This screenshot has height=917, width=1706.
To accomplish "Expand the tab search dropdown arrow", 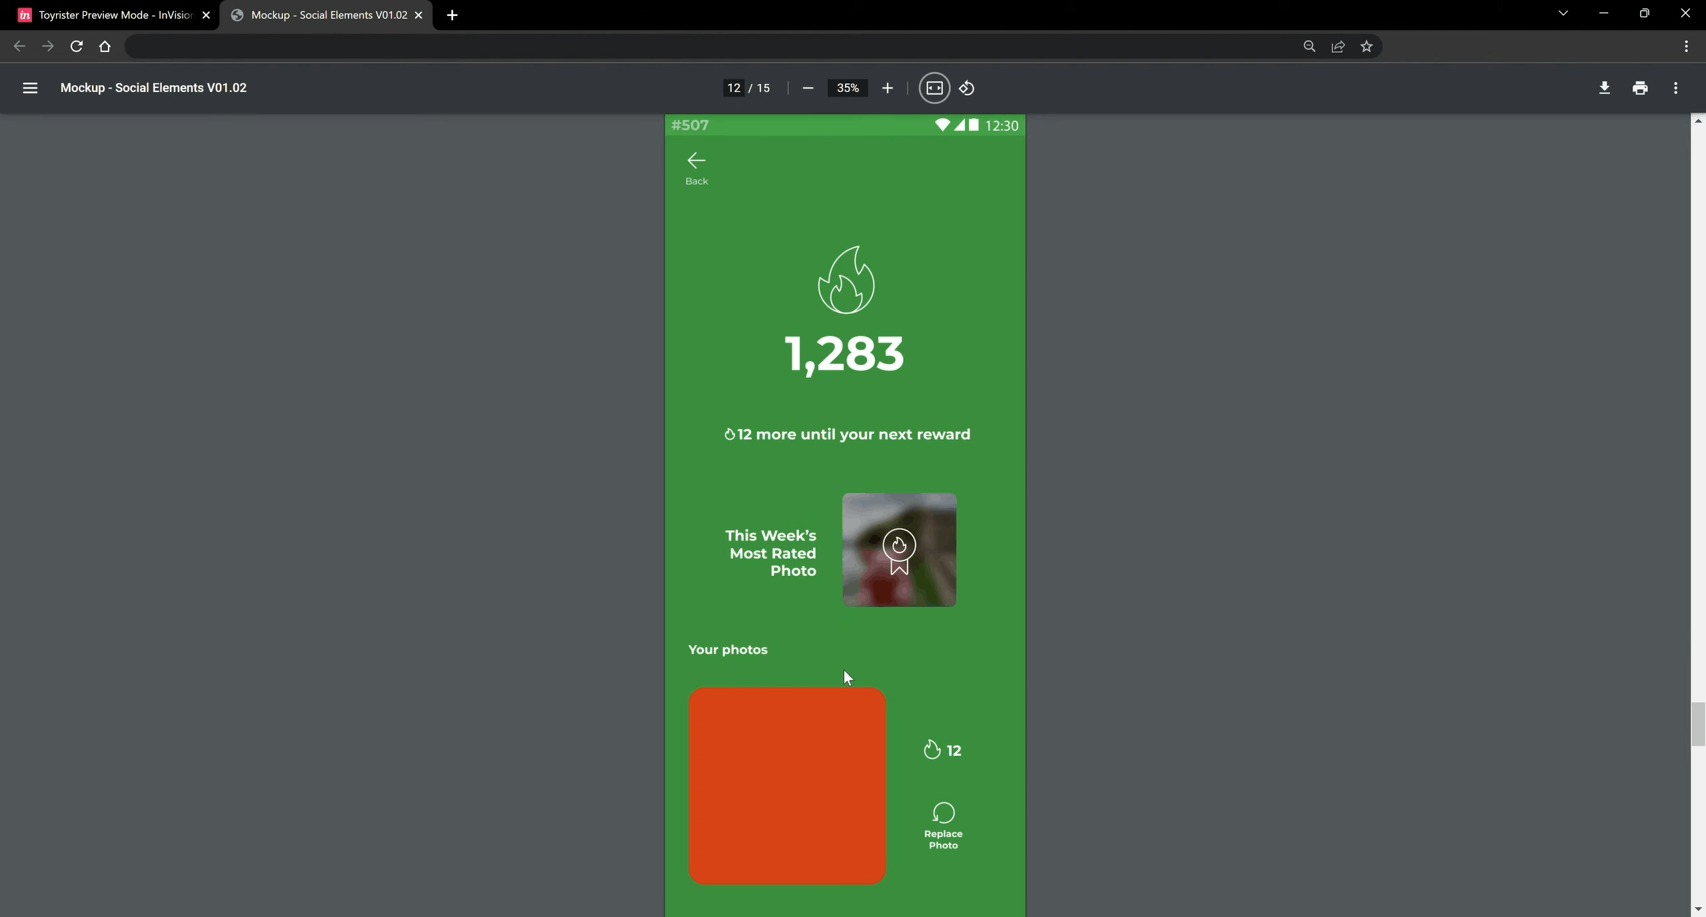I will tap(1563, 13).
